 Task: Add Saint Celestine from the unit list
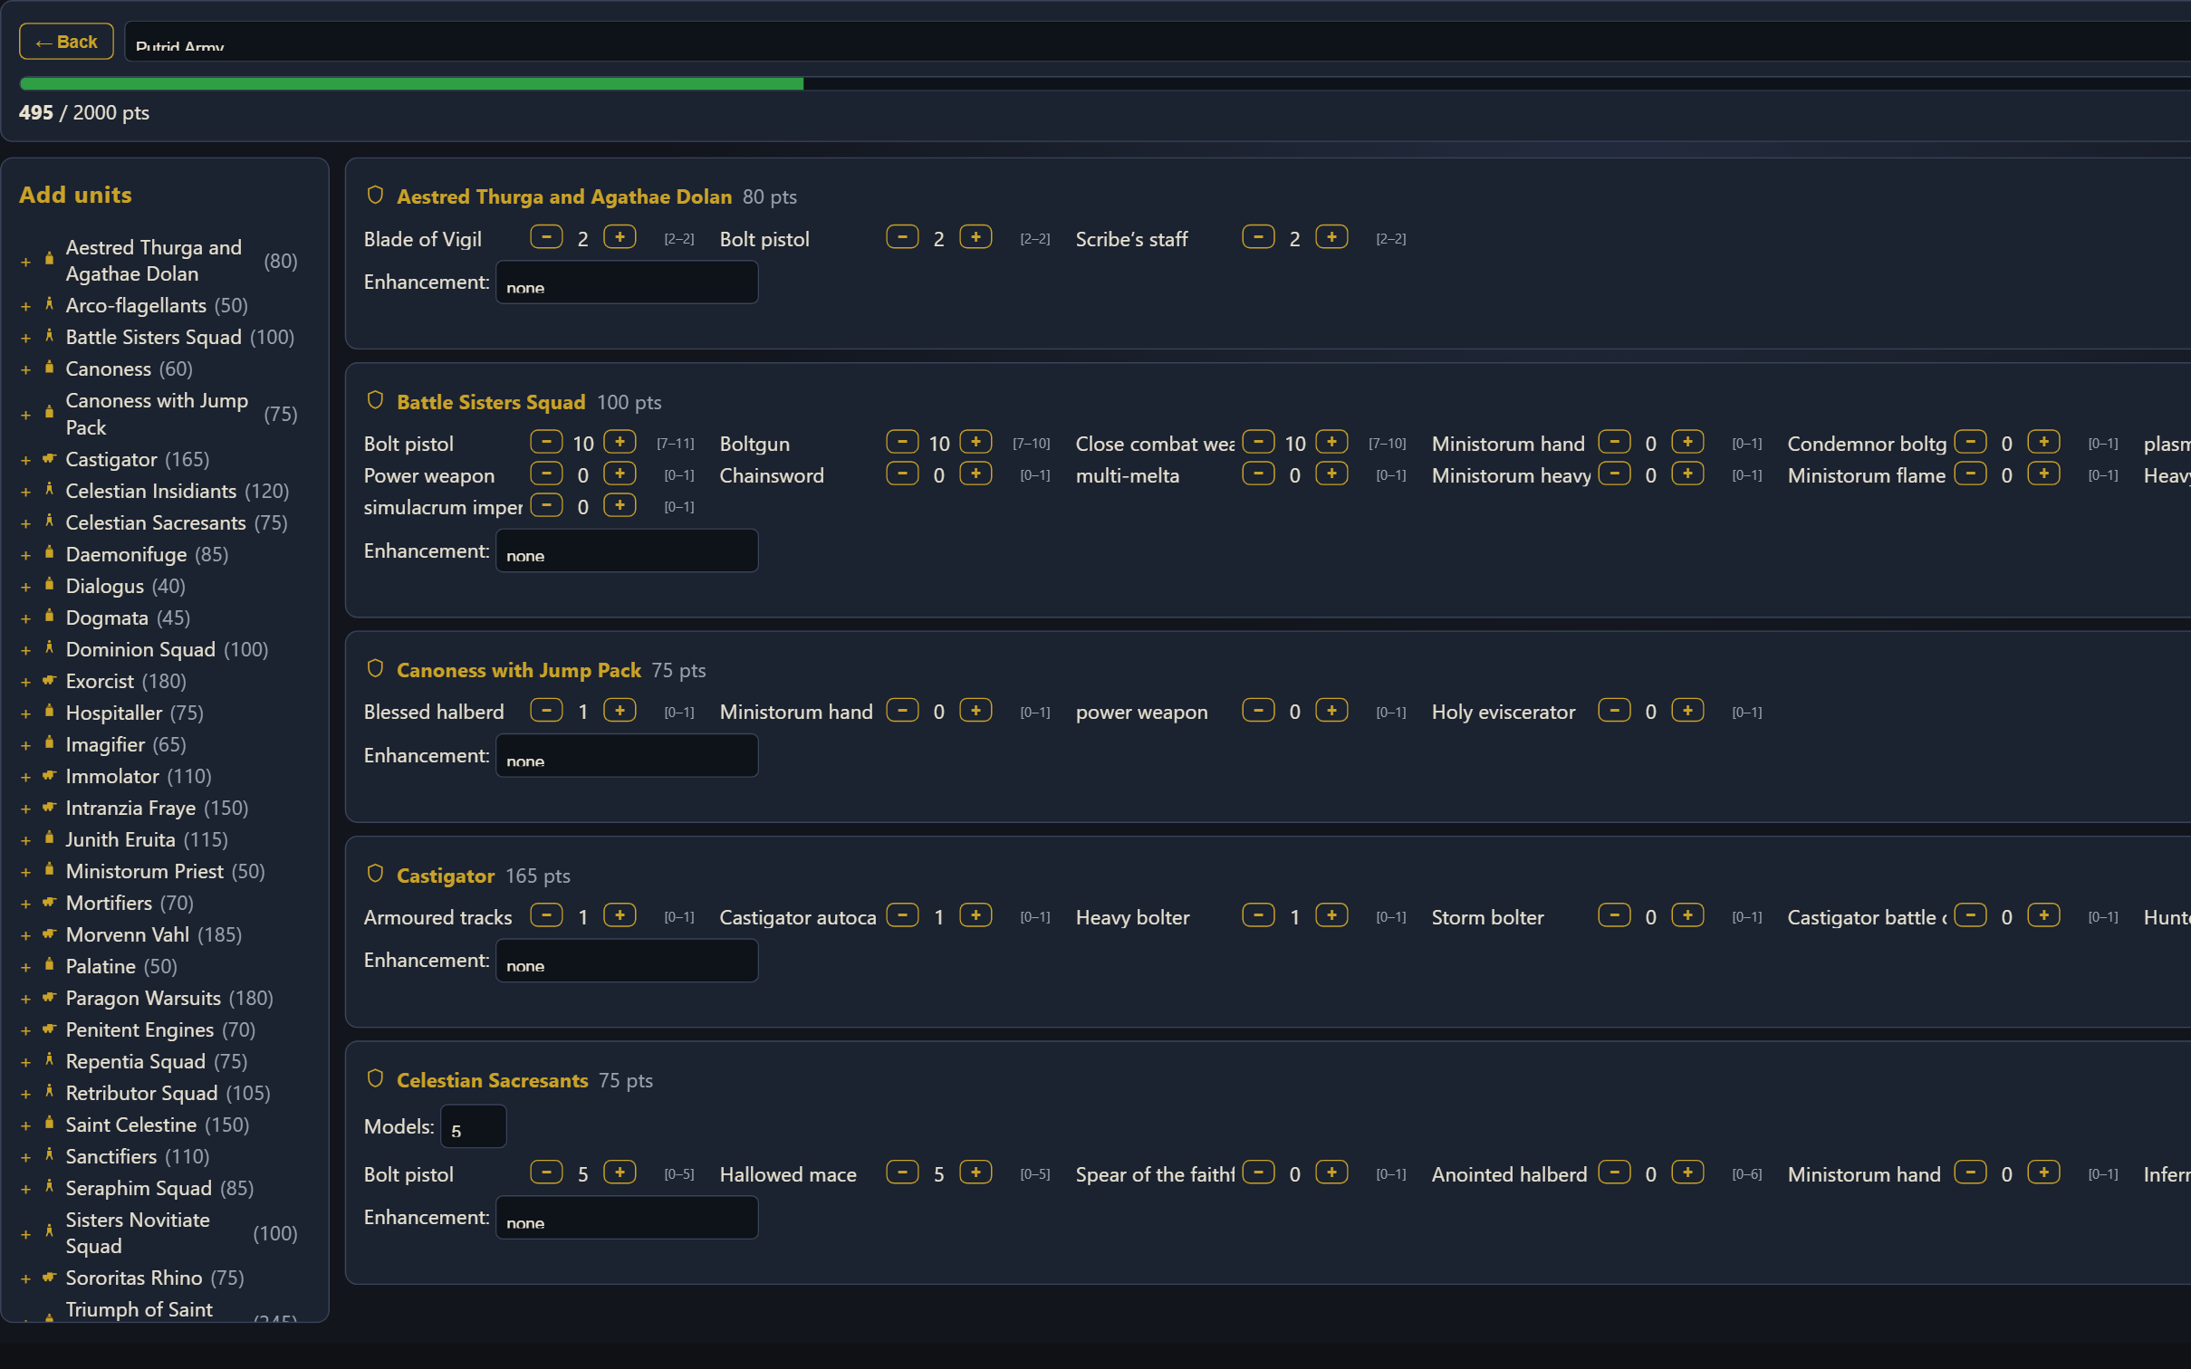(25, 1125)
